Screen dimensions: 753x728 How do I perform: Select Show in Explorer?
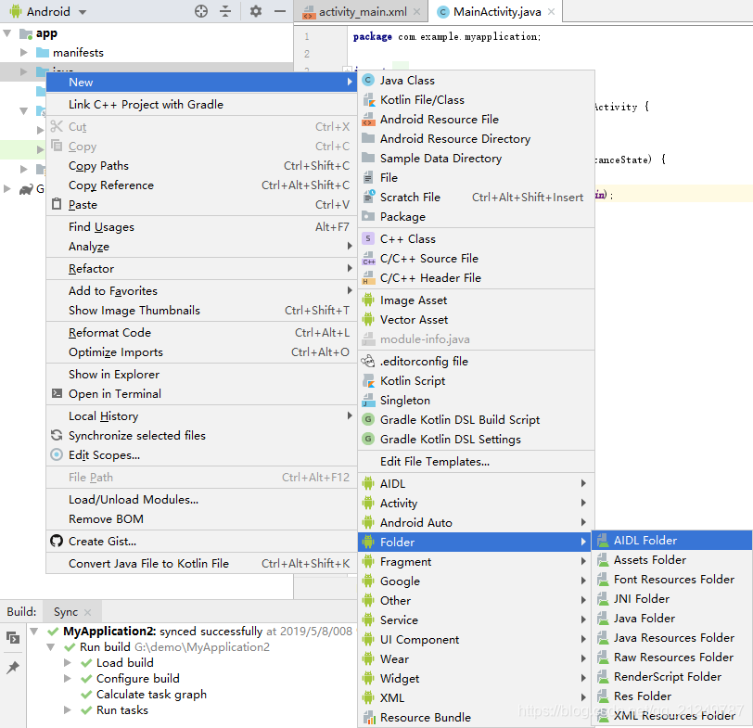click(202, 374)
